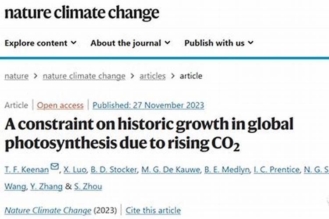Go to the nature breadcrumb link
Image resolution: width=329 pixels, height=219 pixels.
[16, 76]
